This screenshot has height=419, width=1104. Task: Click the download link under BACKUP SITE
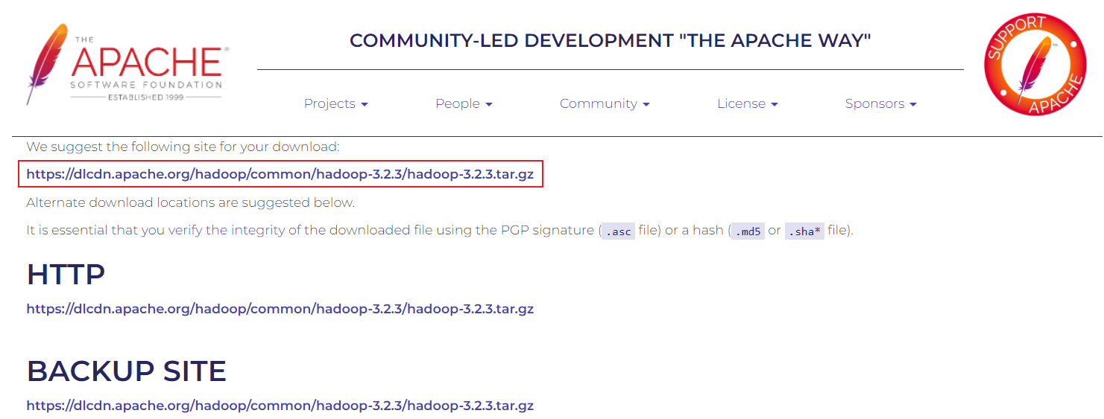coord(280,406)
